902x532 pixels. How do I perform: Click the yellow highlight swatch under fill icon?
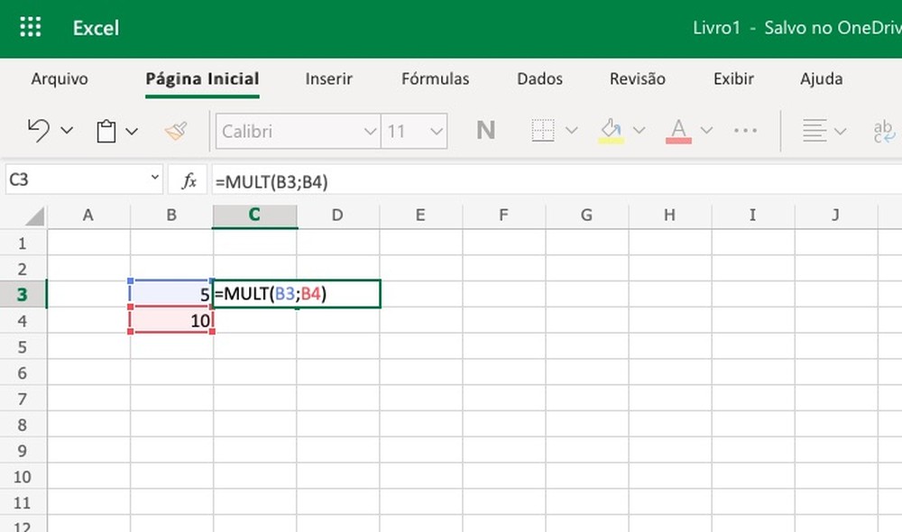tap(609, 138)
